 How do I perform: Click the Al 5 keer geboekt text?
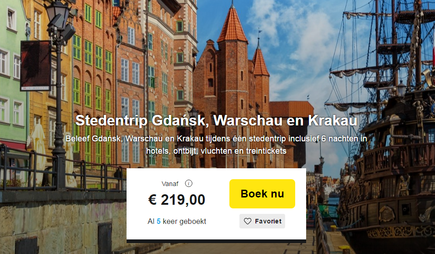(x=177, y=221)
